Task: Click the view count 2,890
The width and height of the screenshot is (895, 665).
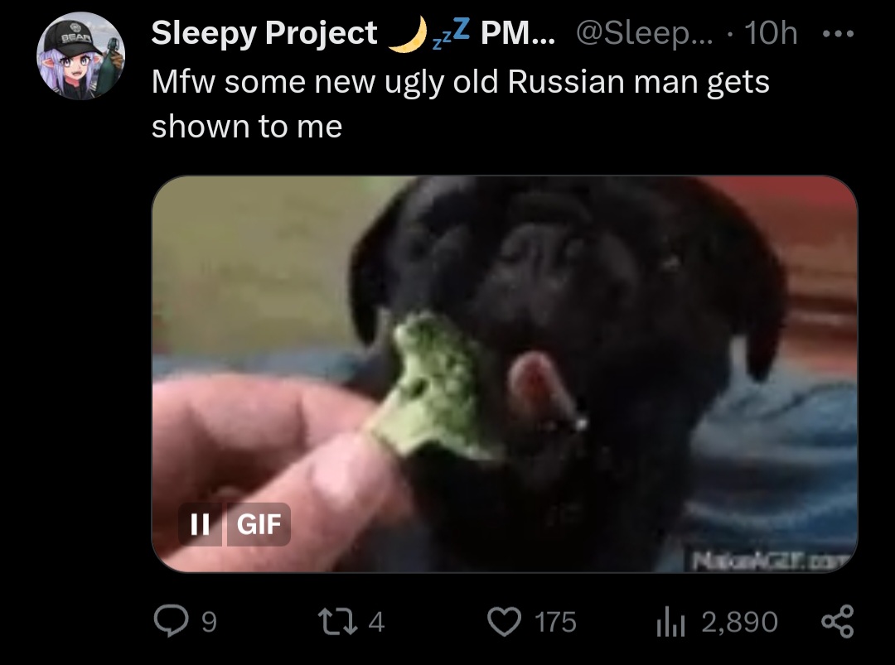Action: pyautogui.click(x=739, y=622)
